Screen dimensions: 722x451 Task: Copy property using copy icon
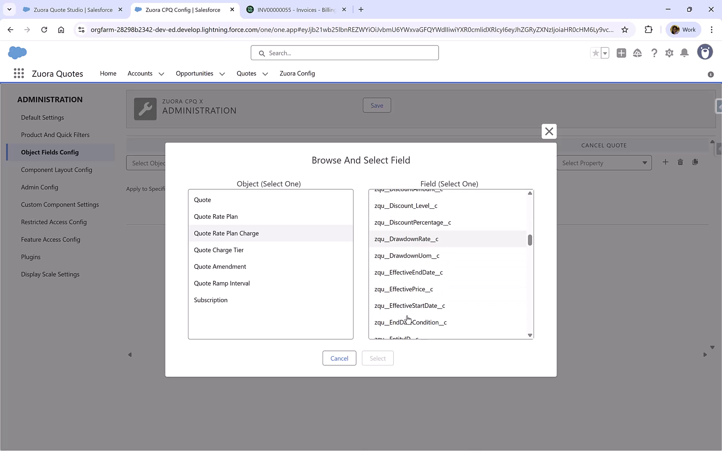696,162
